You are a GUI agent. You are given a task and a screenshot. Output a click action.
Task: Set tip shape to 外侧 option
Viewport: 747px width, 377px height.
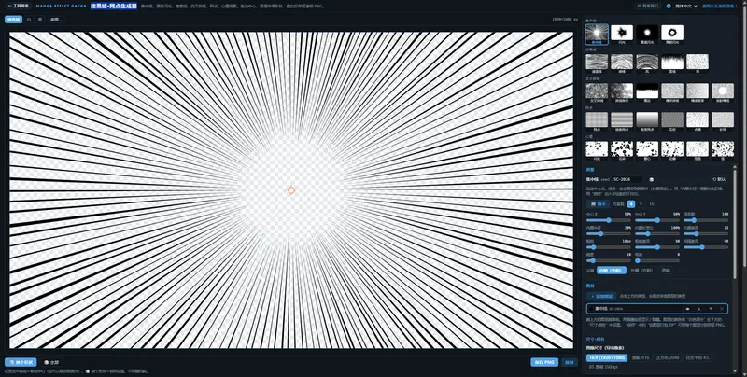tap(641, 271)
